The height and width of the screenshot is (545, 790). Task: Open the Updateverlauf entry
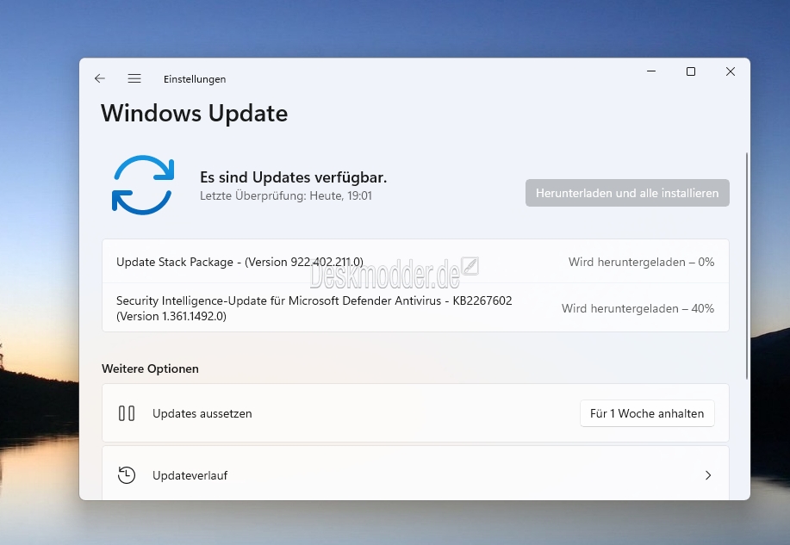point(415,473)
